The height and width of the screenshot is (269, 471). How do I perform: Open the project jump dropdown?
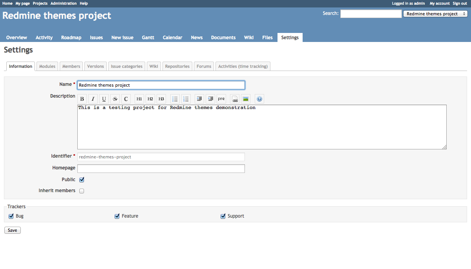click(435, 14)
